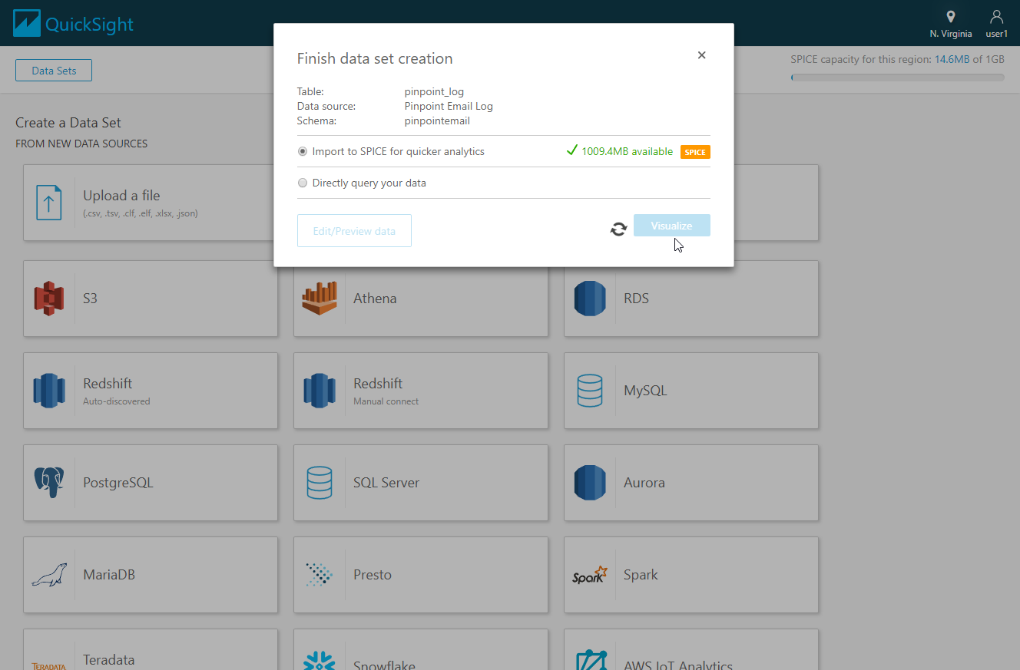Open the Data Sets page button

(54, 71)
